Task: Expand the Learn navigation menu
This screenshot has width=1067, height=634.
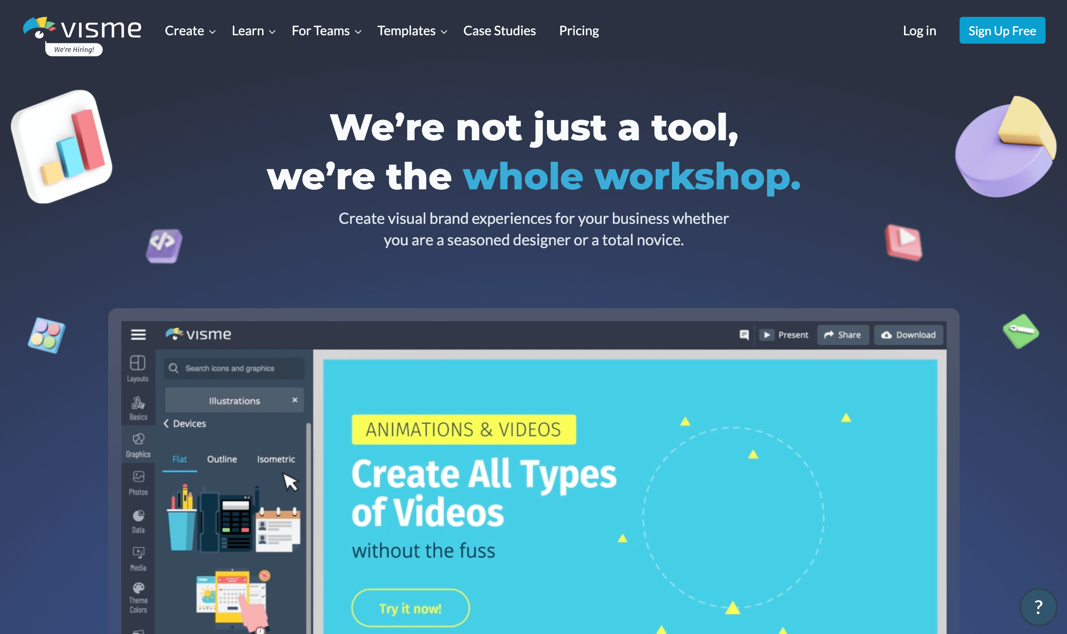Action: pos(253,30)
